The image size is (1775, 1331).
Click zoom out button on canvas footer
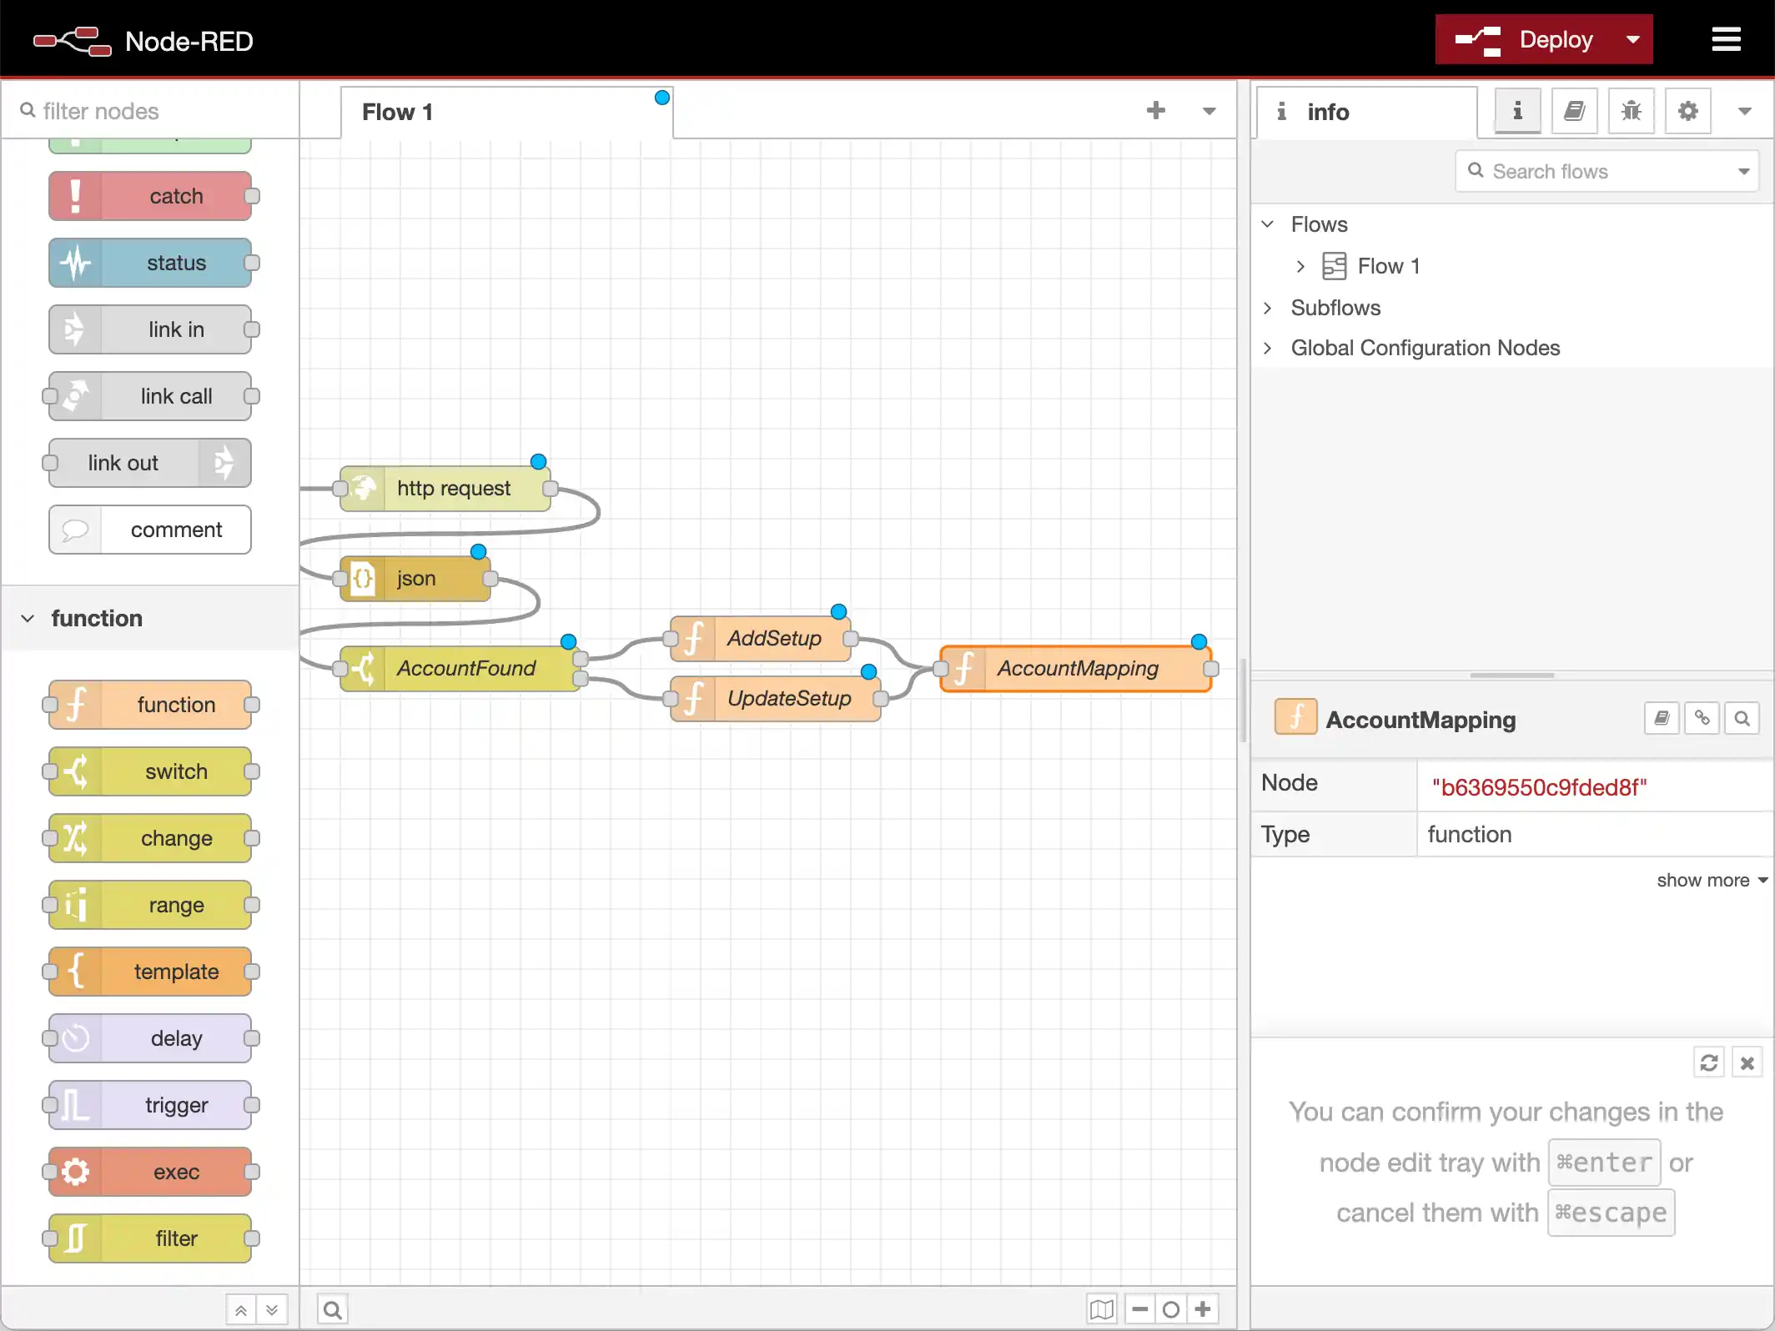pyautogui.click(x=1139, y=1309)
